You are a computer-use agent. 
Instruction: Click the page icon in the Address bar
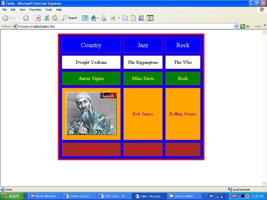[x=15, y=27]
